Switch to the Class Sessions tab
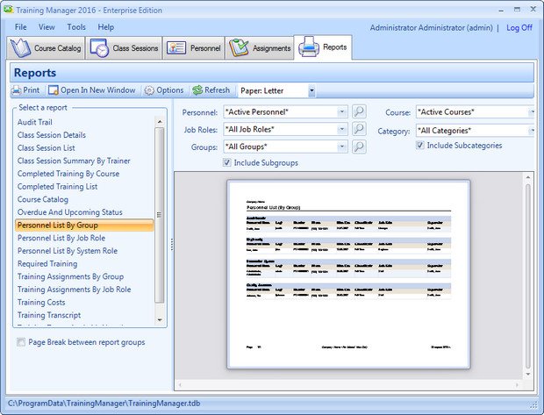This screenshot has height=415, width=544. point(124,48)
